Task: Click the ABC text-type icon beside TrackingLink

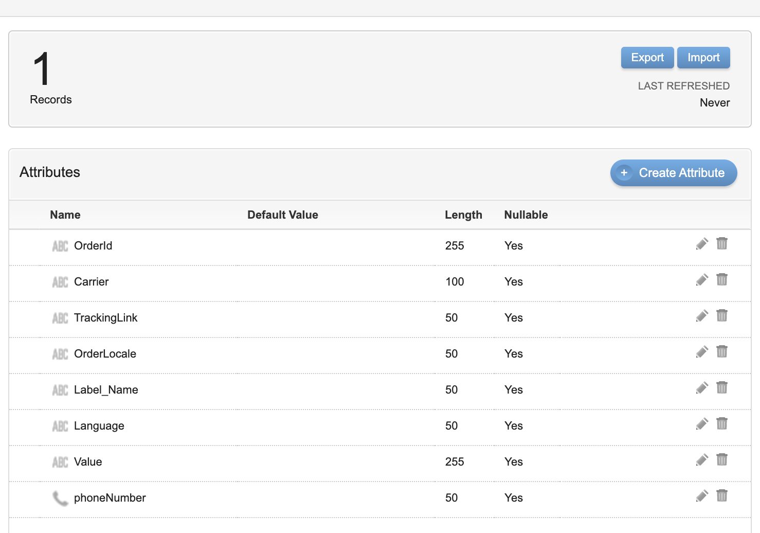Action: (x=60, y=318)
